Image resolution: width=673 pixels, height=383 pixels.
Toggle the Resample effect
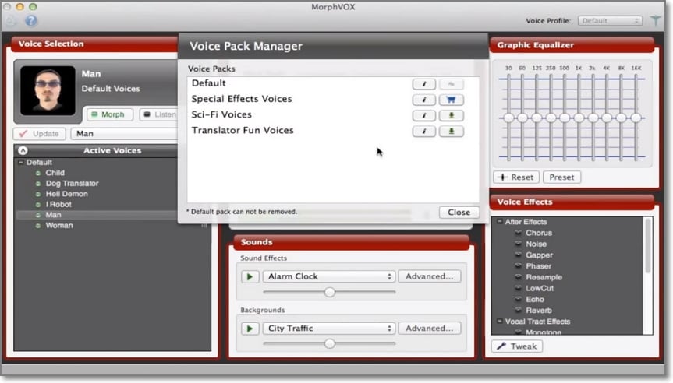(518, 277)
